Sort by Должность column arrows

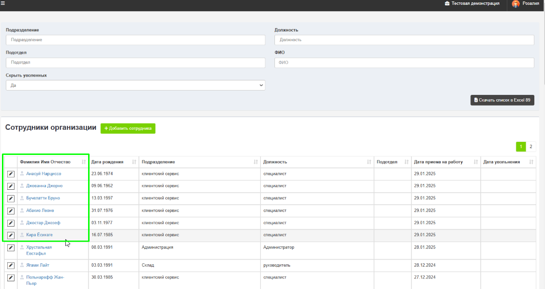369,162
